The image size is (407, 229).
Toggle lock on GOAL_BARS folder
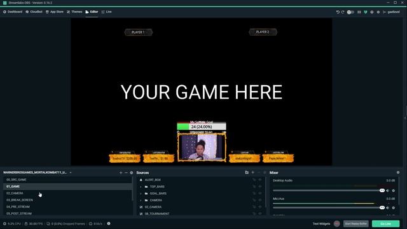254,193
